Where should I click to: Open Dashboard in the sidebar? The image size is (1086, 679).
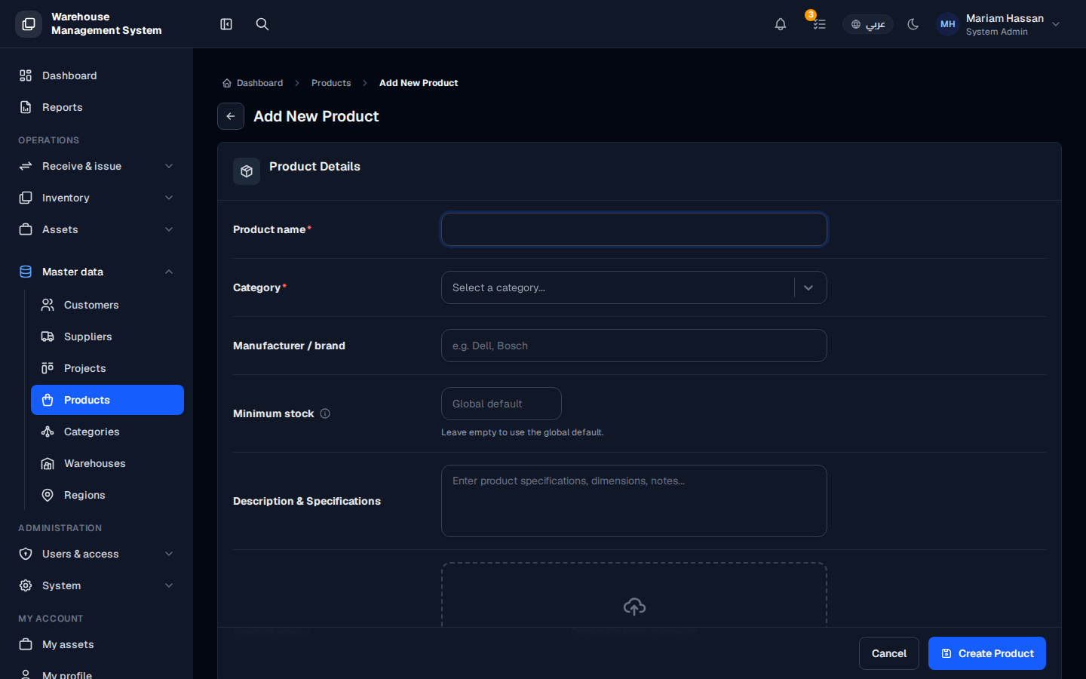pyautogui.click(x=97, y=75)
